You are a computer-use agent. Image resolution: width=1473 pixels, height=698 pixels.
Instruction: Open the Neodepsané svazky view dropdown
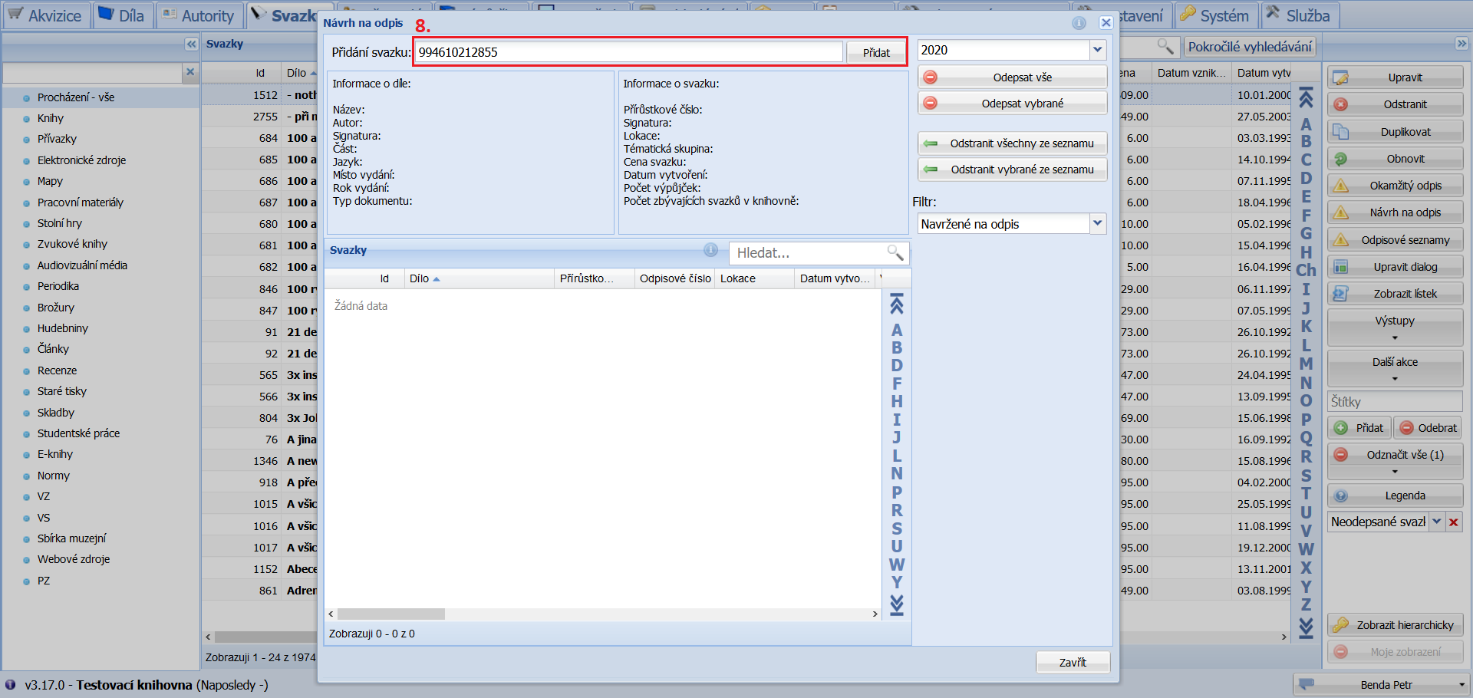tap(1437, 522)
